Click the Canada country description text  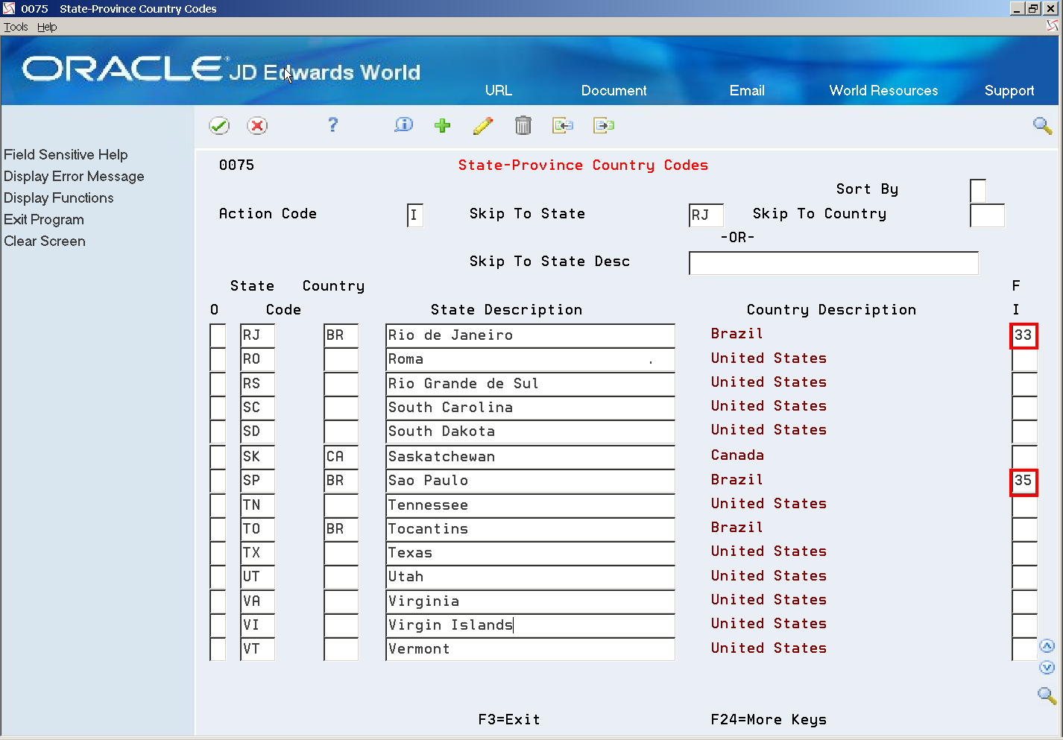pos(737,455)
